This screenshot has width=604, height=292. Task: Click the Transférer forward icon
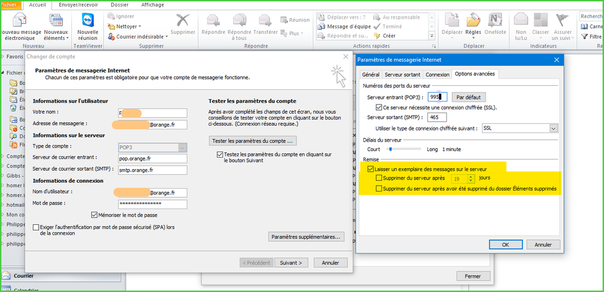[x=265, y=22]
